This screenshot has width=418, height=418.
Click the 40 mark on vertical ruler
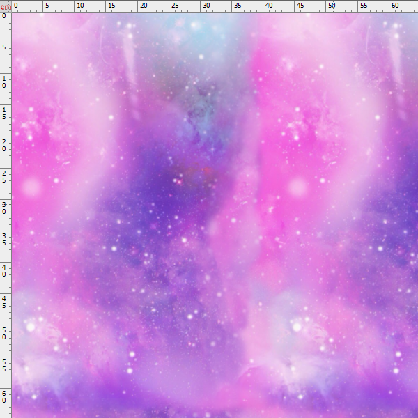pyautogui.click(x=4, y=271)
